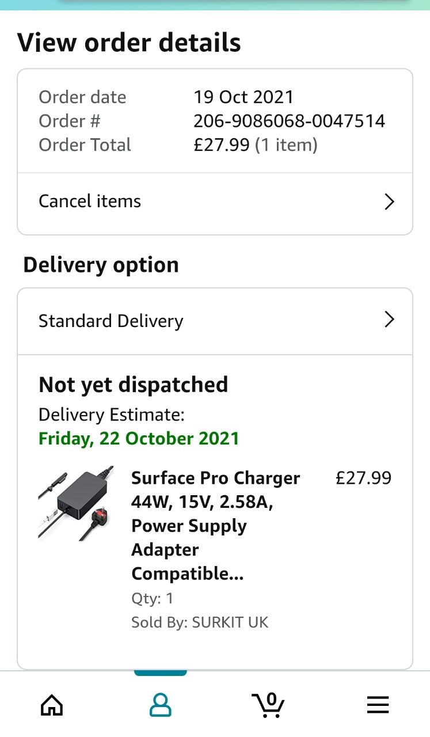Tap the Delivery option heading
430x737 pixels.
pos(101,265)
